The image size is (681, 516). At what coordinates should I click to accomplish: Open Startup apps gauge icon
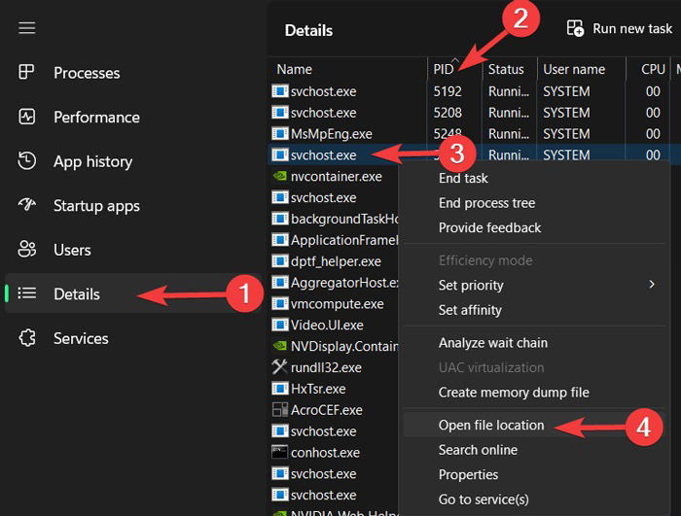(x=26, y=205)
